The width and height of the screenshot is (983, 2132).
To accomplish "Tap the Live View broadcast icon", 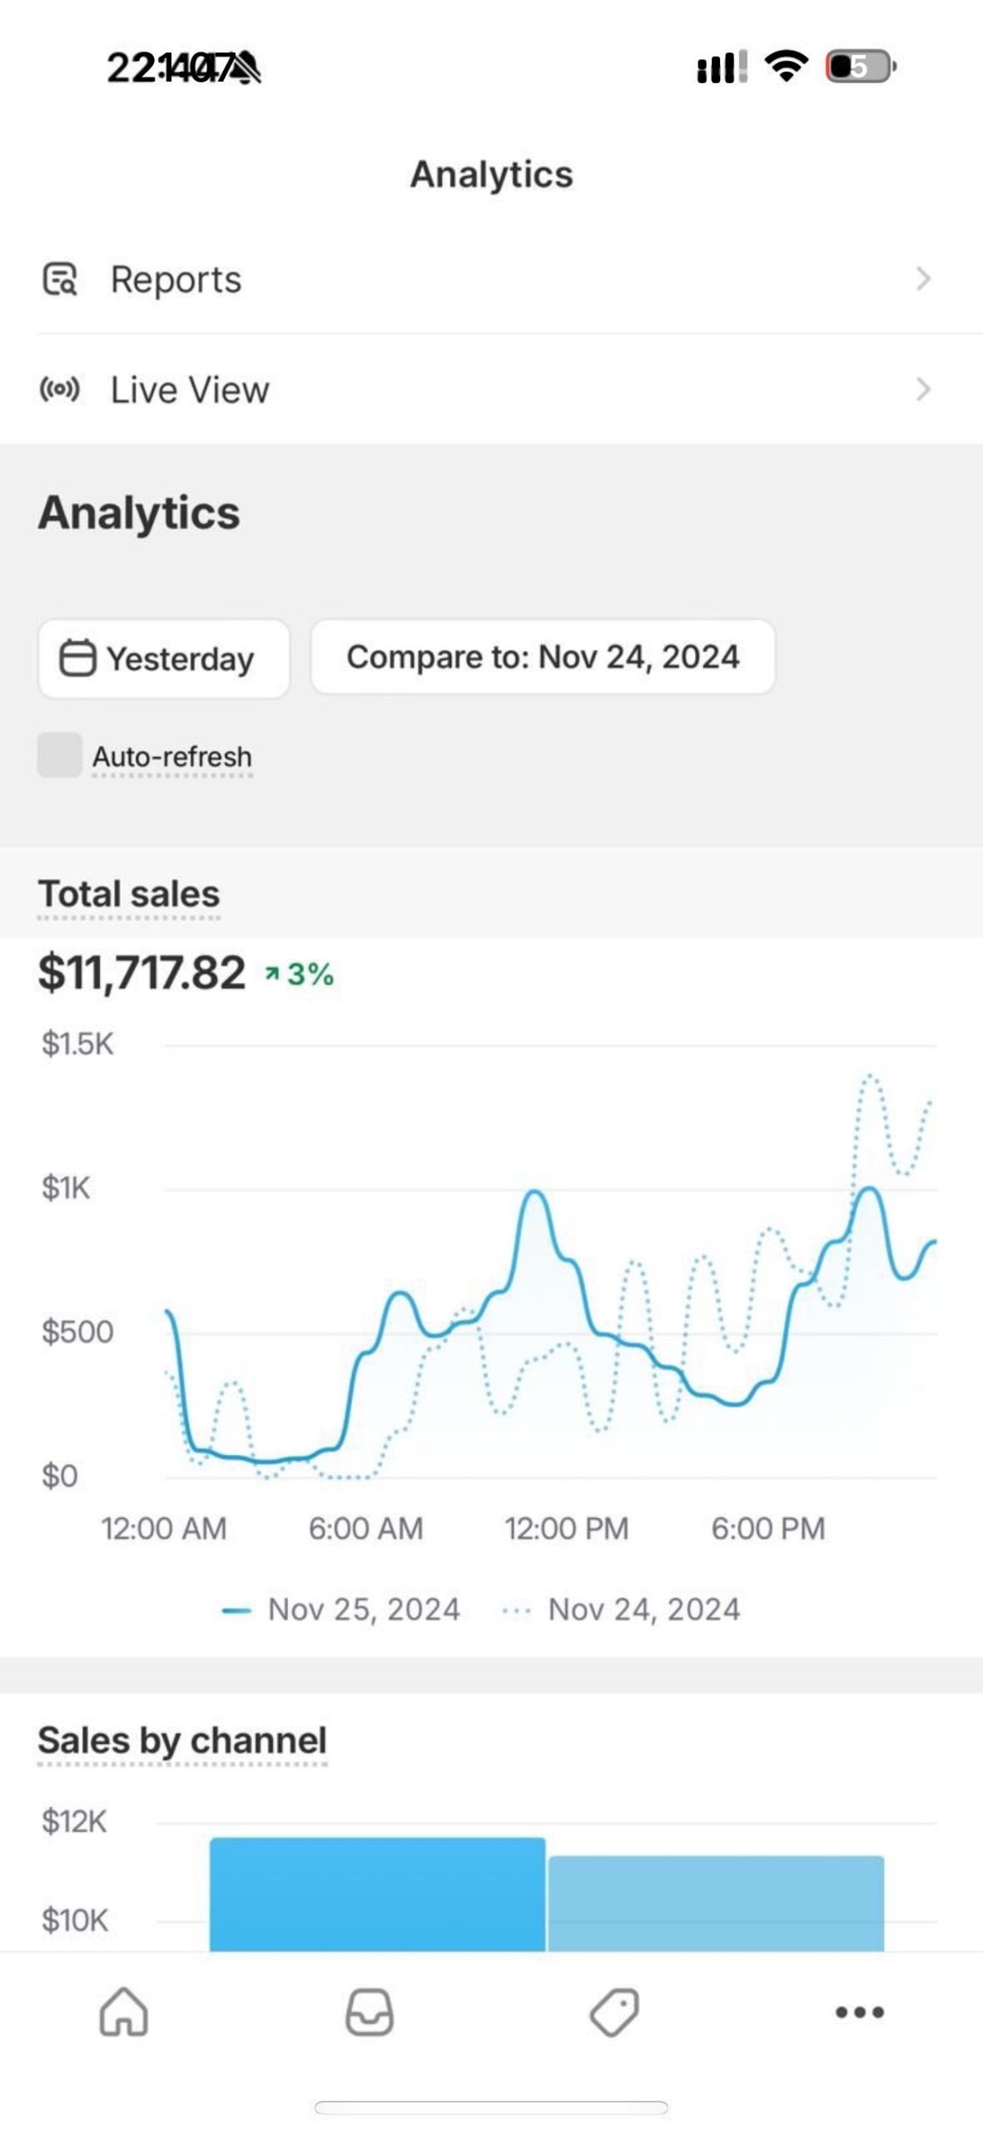I will point(60,390).
